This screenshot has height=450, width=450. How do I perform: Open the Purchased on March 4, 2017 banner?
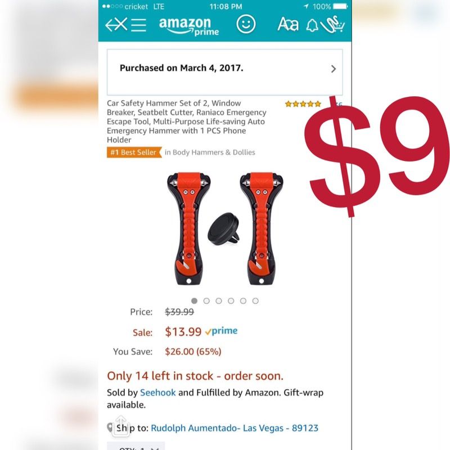pyautogui.click(x=224, y=72)
